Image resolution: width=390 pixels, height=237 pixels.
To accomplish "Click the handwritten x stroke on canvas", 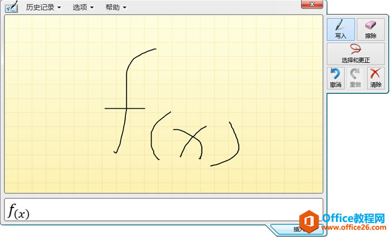I will click(x=191, y=143).
